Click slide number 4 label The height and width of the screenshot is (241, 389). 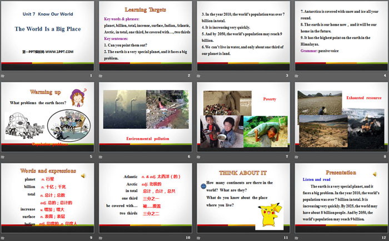(385, 76)
